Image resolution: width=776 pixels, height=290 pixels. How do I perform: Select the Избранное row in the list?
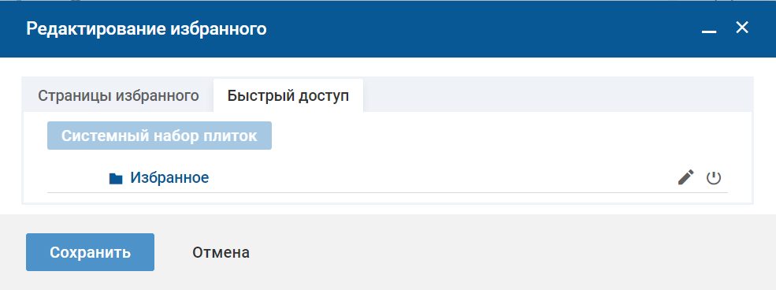(388, 177)
